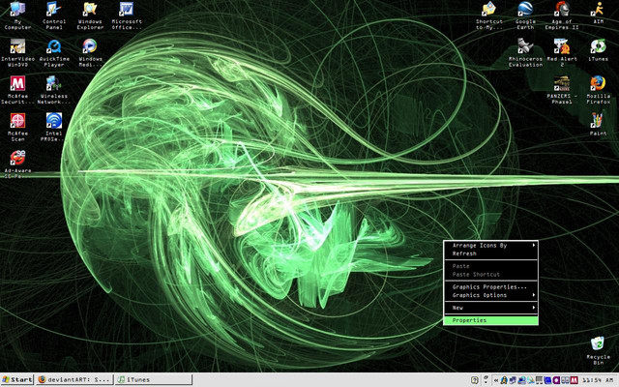Launch QuickTime Player icon
619x387 pixels.
(54, 46)
